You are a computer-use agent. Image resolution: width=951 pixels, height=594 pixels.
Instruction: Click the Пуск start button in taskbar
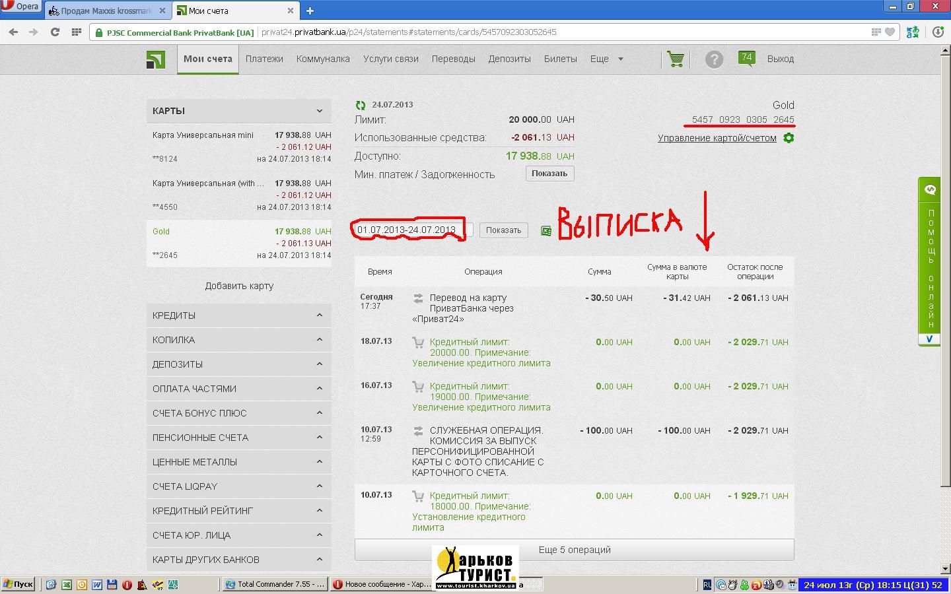pos(18,584)
